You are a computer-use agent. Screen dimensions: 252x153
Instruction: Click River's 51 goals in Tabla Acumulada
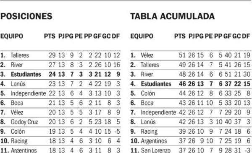[228, 75]
